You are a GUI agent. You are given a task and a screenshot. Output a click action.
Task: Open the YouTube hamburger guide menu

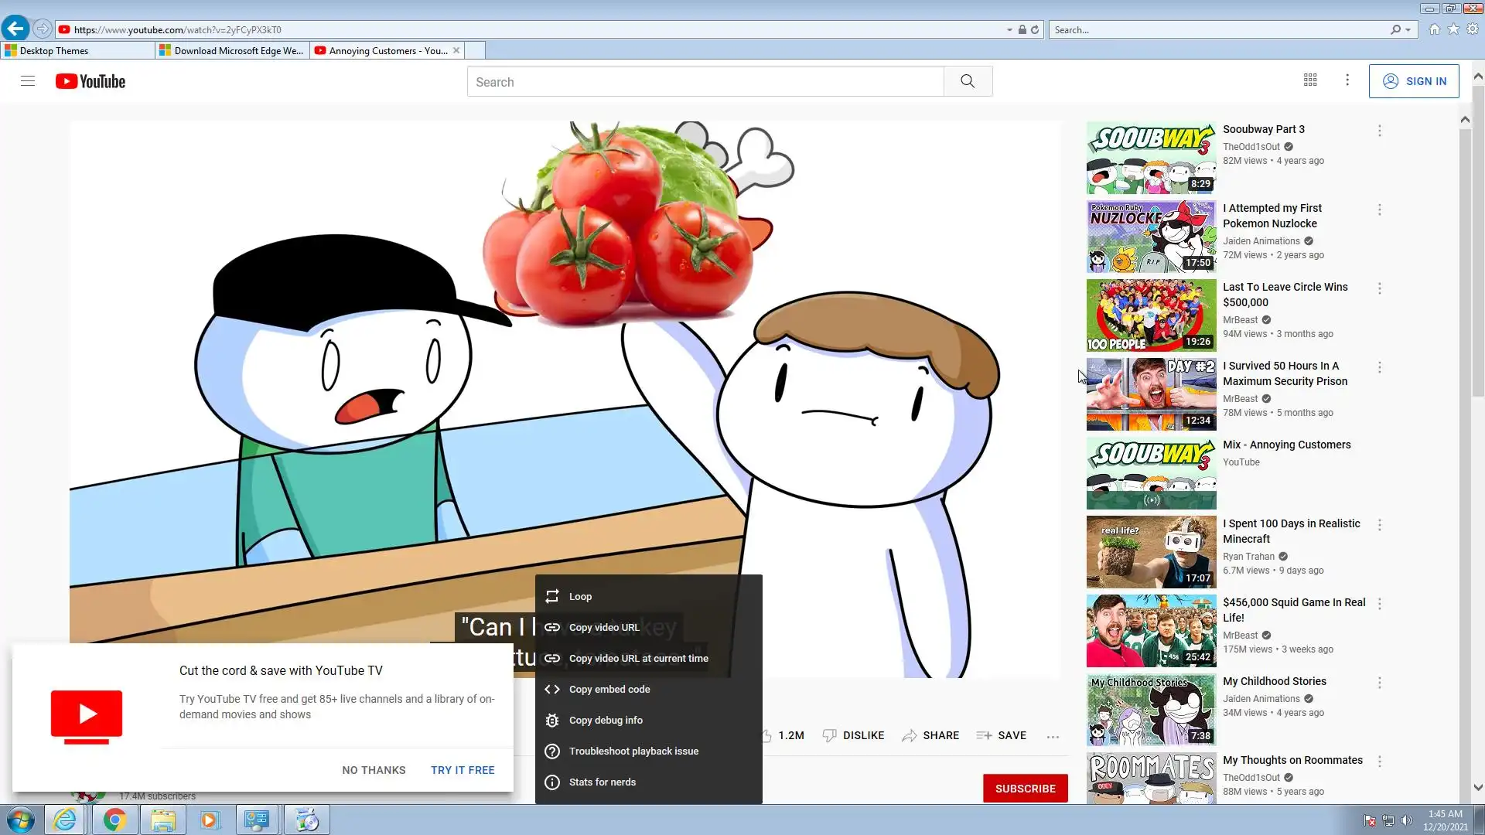(x=28, y=81)
